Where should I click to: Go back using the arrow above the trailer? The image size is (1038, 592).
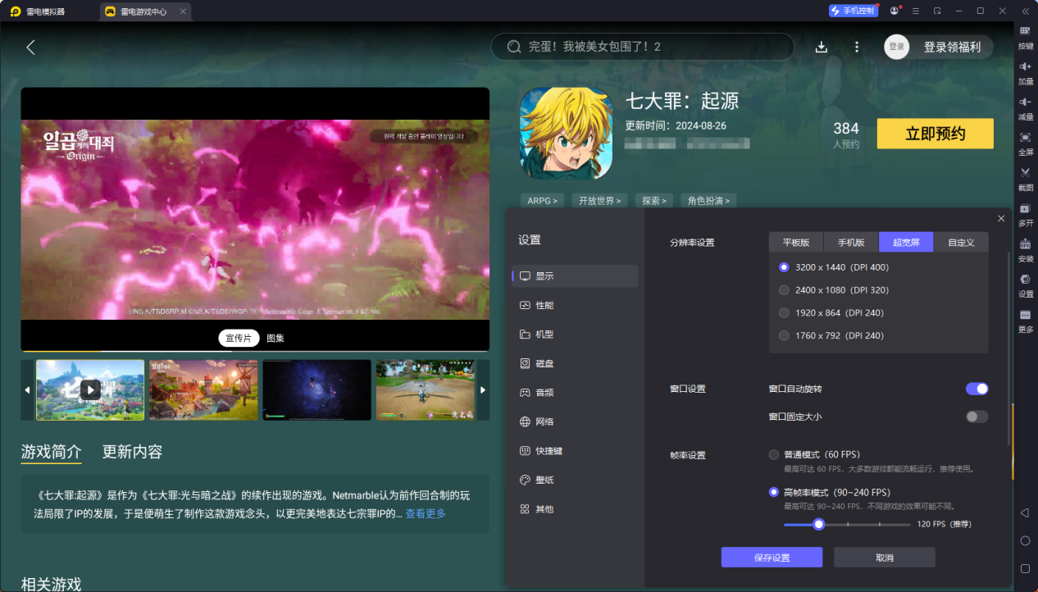pyautogui.click(x=31, y=47)
